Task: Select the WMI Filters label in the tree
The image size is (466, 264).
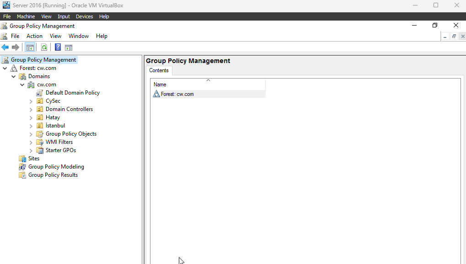Action: 59,142
